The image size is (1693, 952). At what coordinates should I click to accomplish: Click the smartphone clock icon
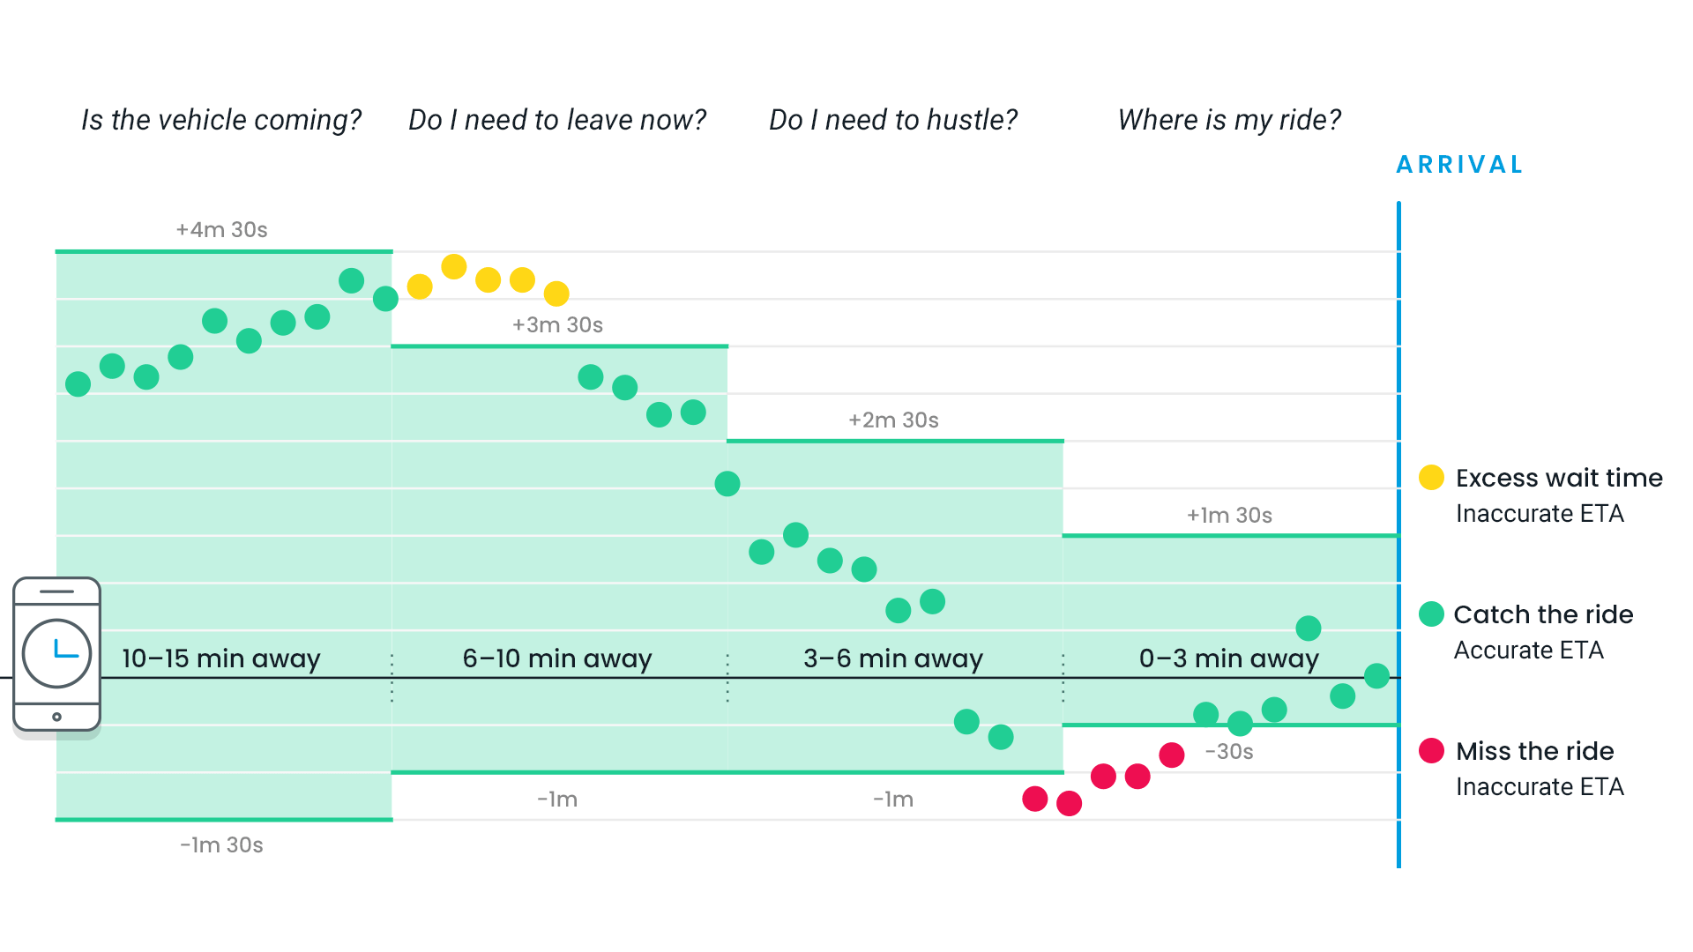click(57, 655)
